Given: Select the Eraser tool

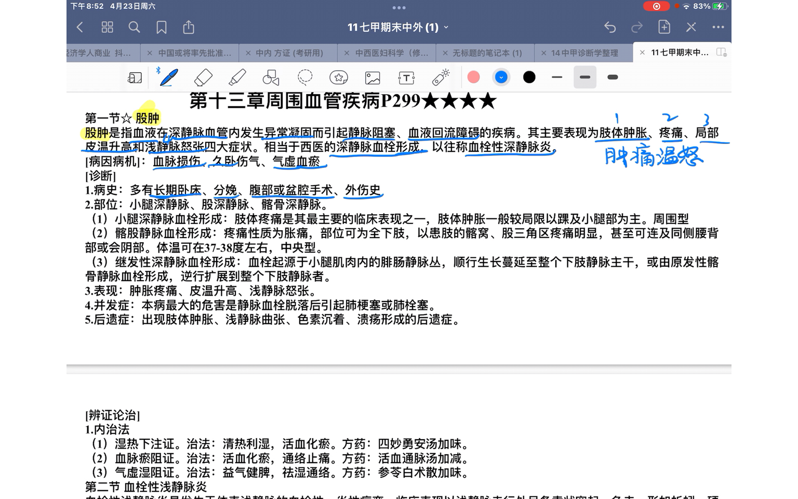Looking at the screenshot, I should tap(203, 77).
